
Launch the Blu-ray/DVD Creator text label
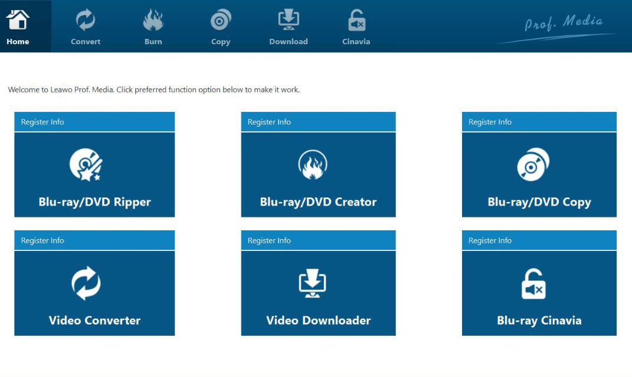click(319, 202)
